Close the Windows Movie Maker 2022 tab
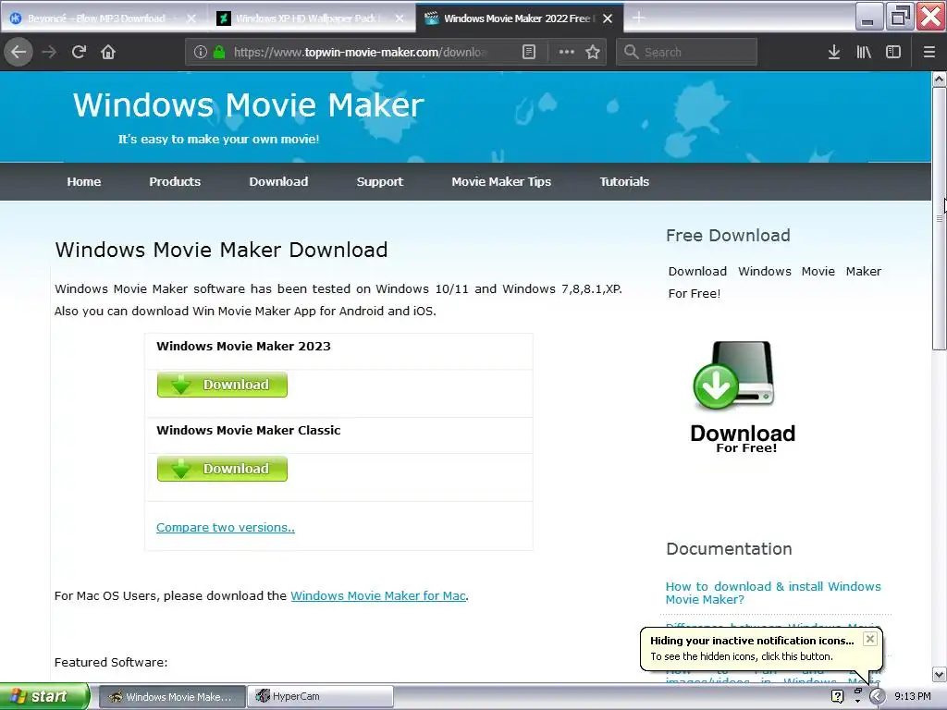The image size is (947, 710). click(x=608, y=18)
